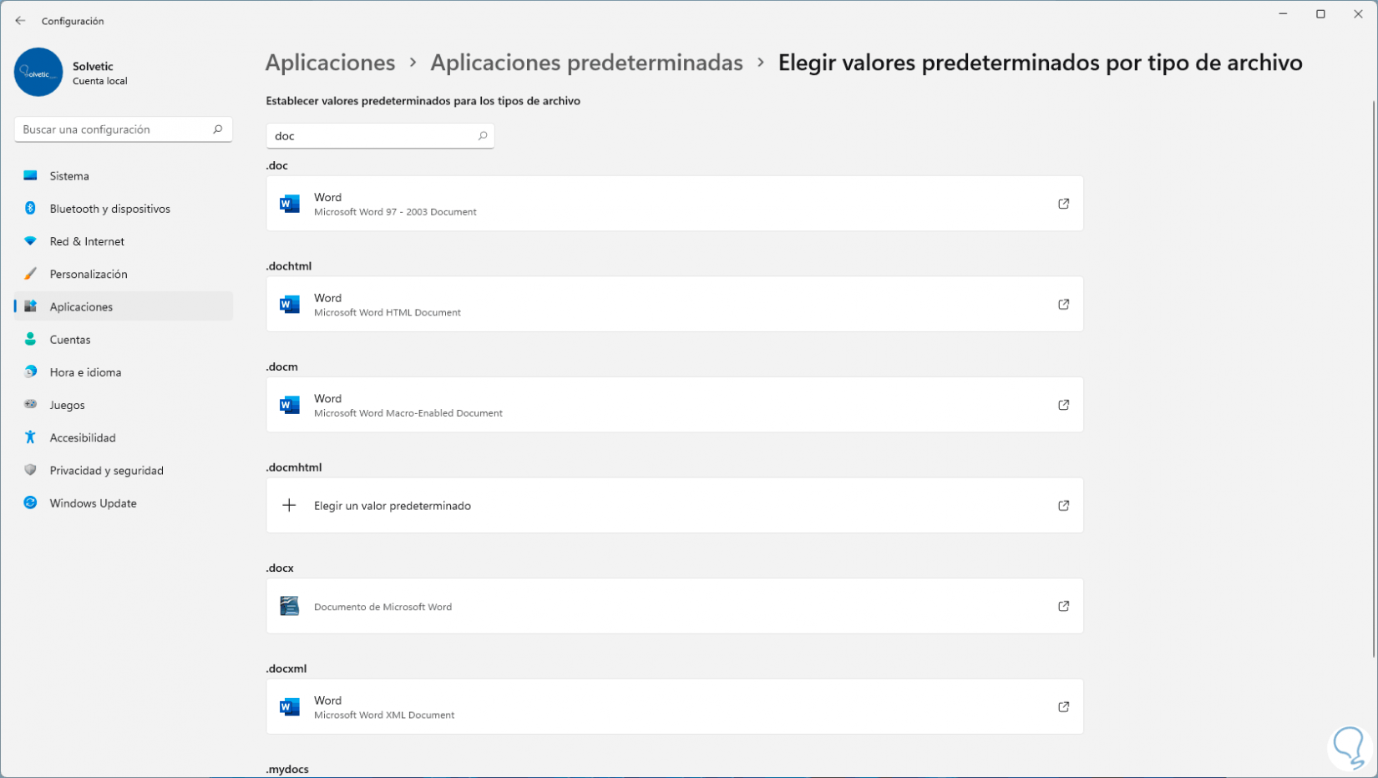Click the .doc extension heading

coord(277,165)
